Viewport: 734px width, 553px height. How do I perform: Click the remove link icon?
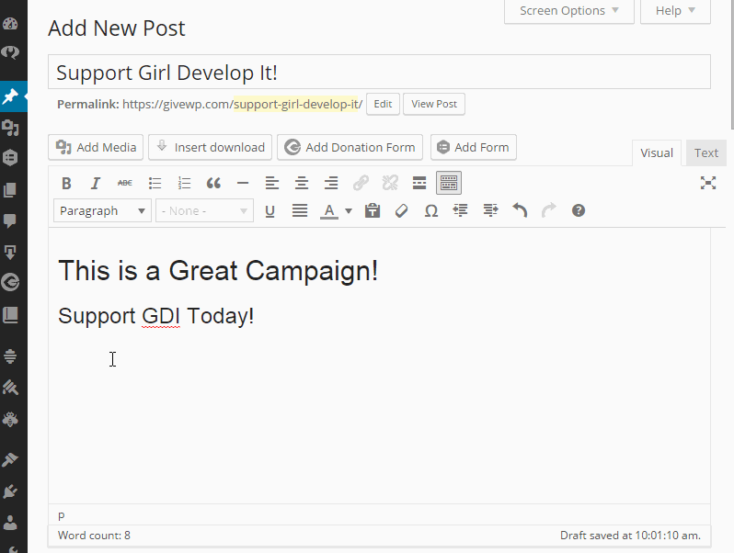tap(390, 183)
